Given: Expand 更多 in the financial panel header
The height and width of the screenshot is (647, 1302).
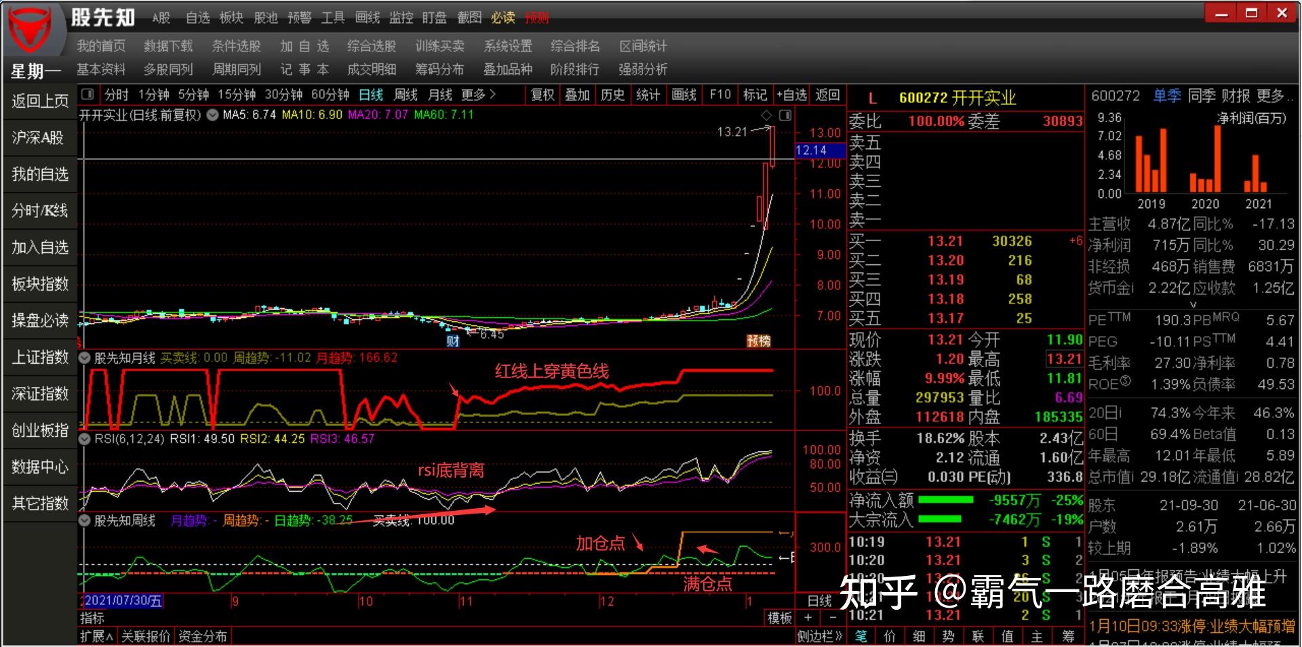Looking at the screenshot, I should tap(1275, 96).
